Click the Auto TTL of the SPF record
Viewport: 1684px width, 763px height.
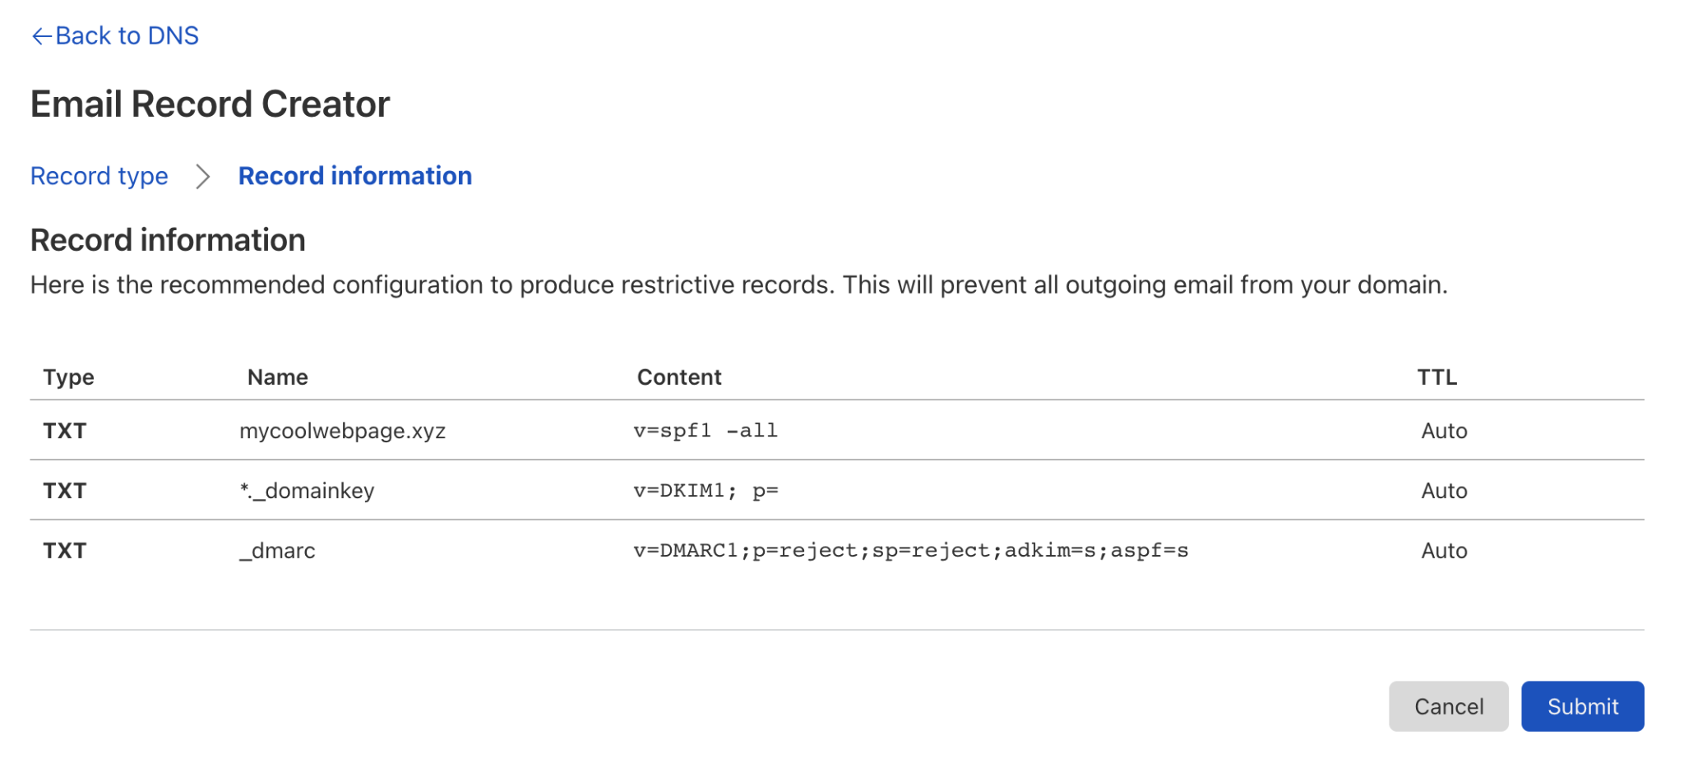(1444, 431)
